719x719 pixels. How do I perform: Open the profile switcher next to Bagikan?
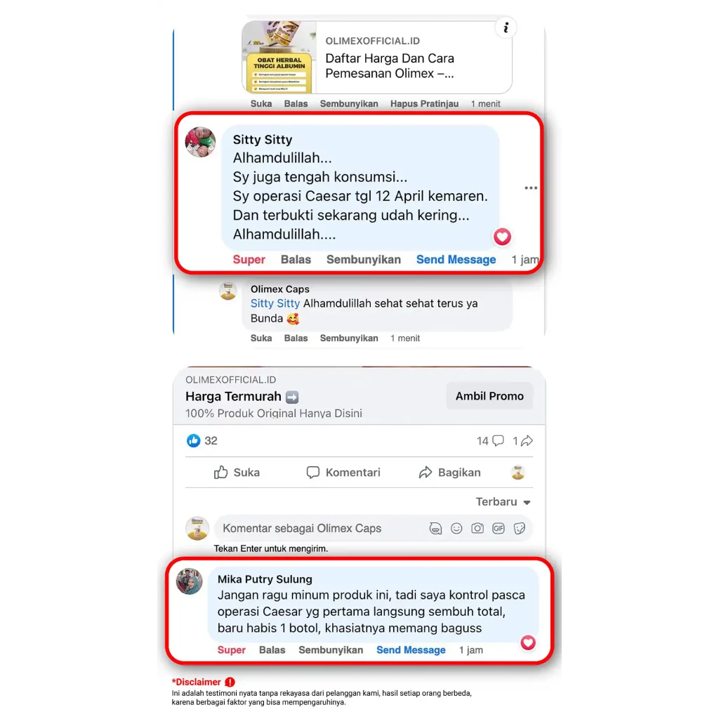point(517,473)
